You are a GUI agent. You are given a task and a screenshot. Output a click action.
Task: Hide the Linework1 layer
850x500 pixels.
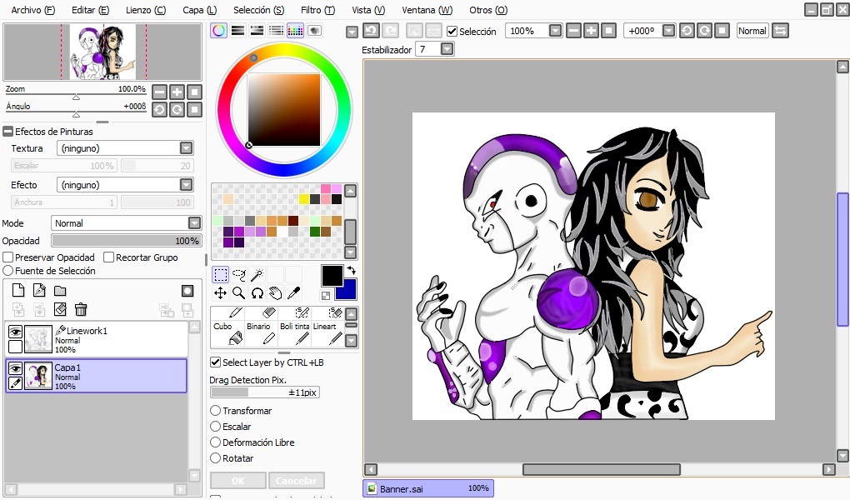point(15,331)
